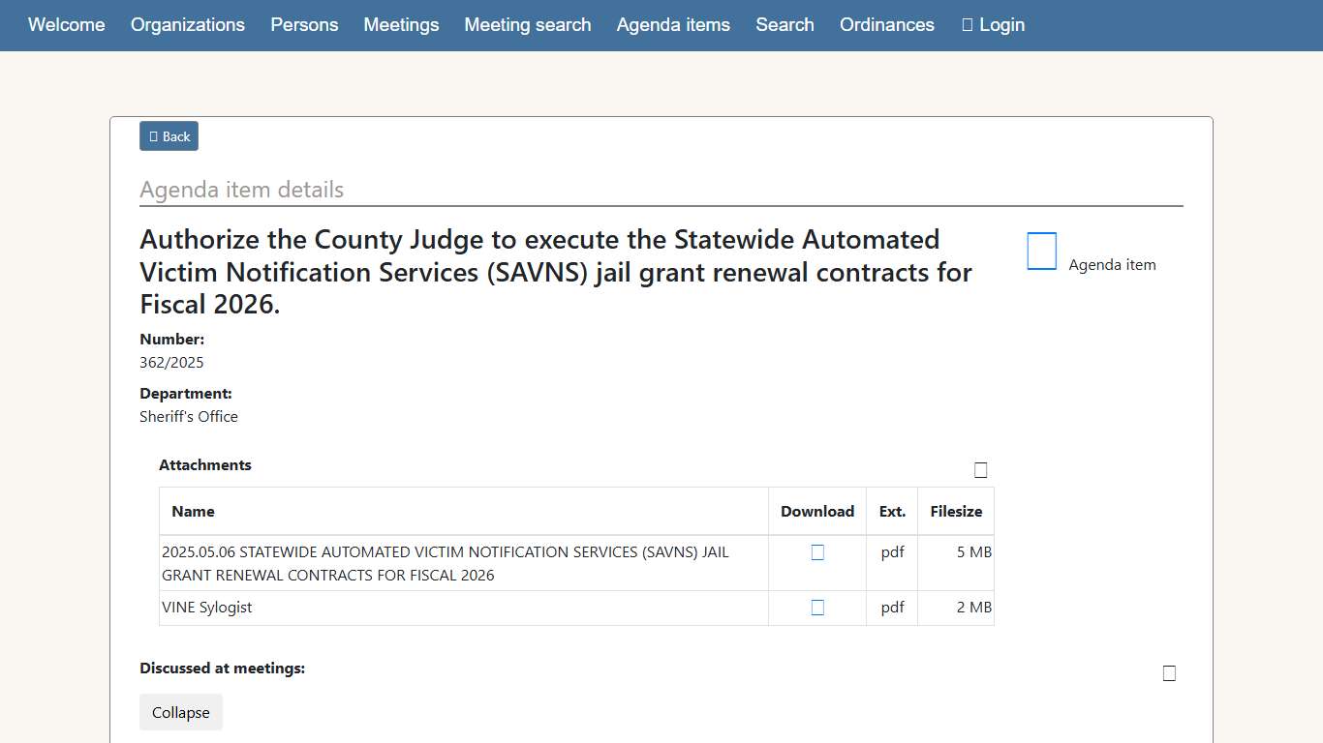The width and height of the screenshot is (1323, 743).
Task: Go to the Meetings page
Action: [401, 25]
